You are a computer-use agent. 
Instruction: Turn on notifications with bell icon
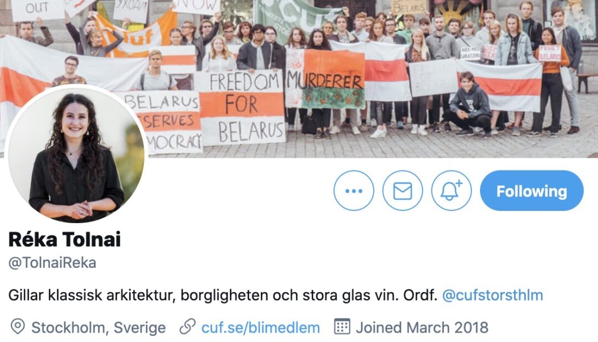(451, 190)
